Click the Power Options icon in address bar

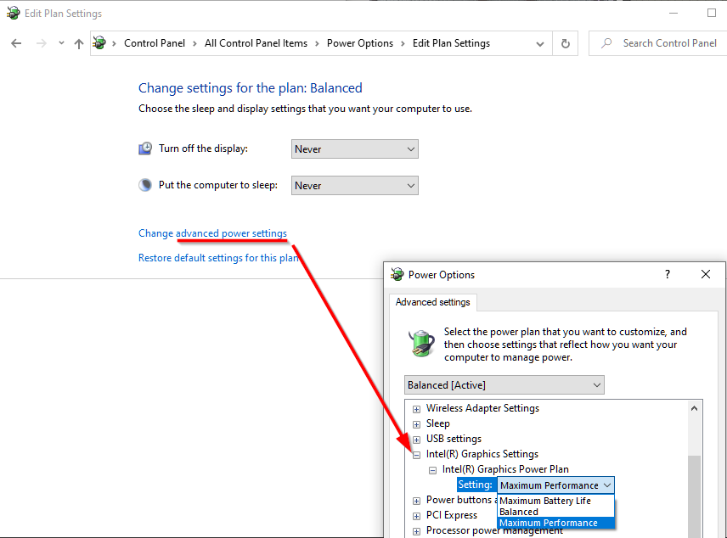tap(99, 43)
